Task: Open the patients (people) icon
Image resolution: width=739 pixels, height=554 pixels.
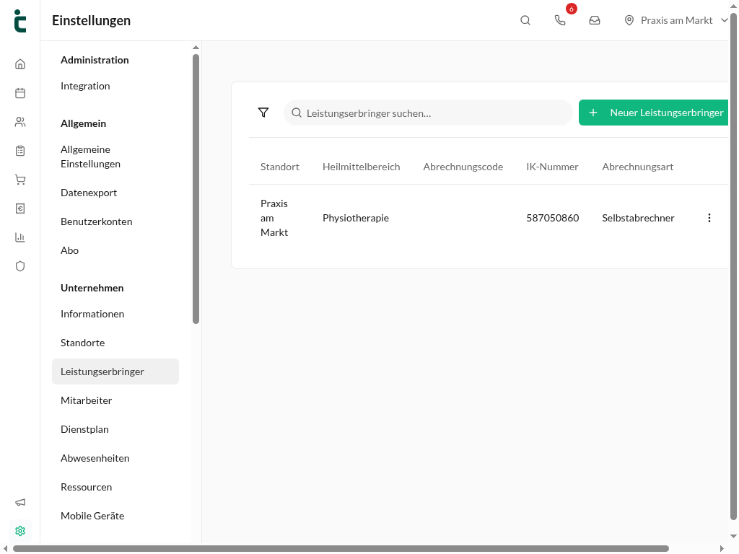Action: click(20, 122)
